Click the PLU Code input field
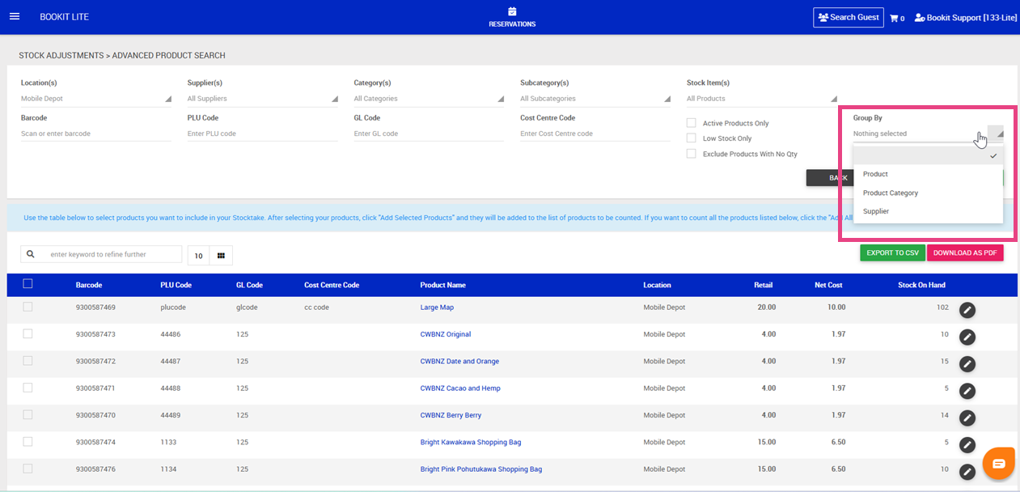This screenshot has height=492, width=1020. [262, 134]
